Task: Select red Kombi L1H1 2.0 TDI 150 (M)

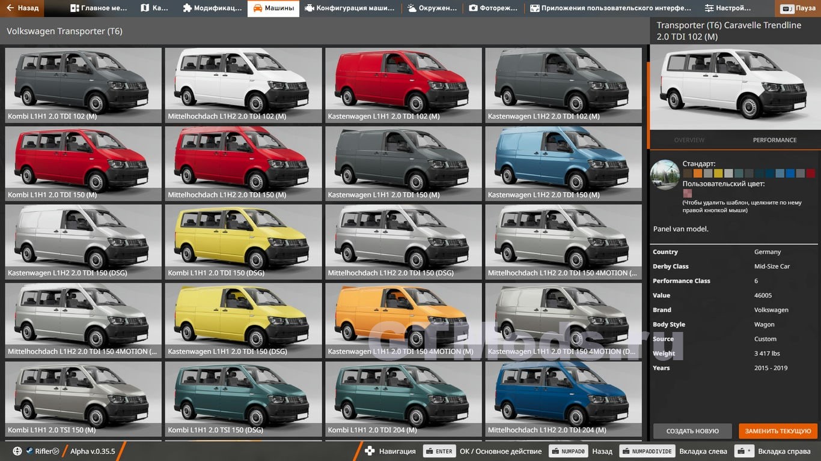Action: click(x=83, y=164)
